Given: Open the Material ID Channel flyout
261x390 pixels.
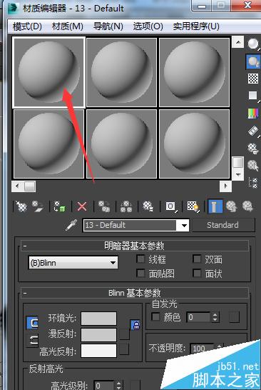Looking at the screenshot, I should coord(170,206).
